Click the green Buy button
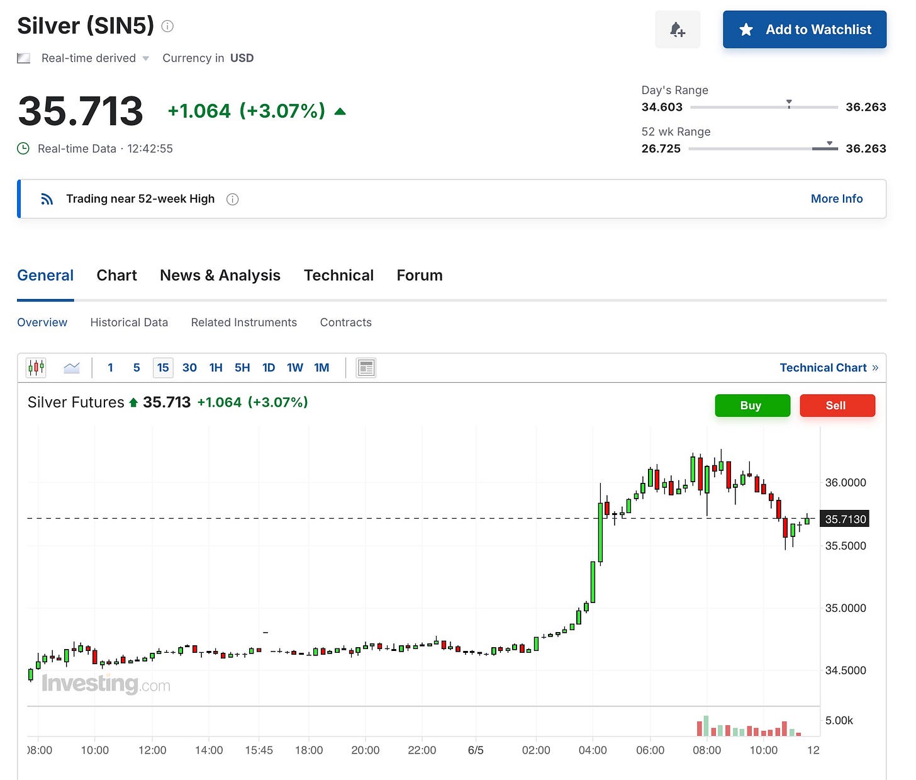916x780 pixels. (752, 405)
